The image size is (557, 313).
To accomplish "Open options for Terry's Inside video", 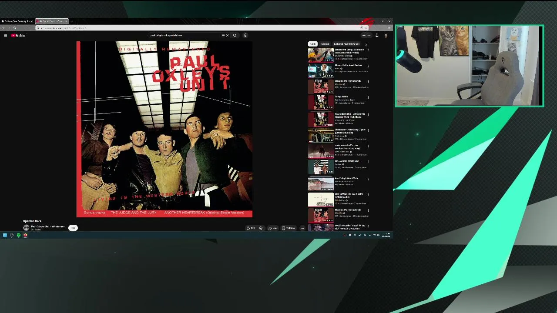I will tap(368, 97).
